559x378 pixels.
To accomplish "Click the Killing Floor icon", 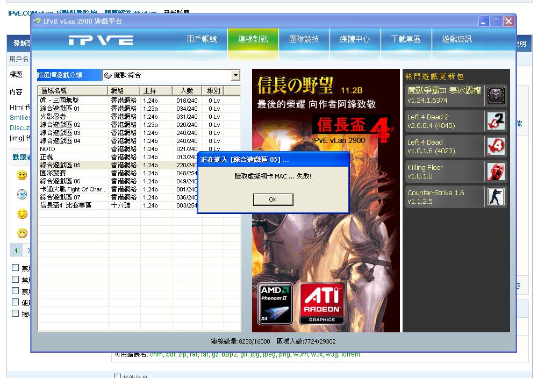I will pos(496,172).
